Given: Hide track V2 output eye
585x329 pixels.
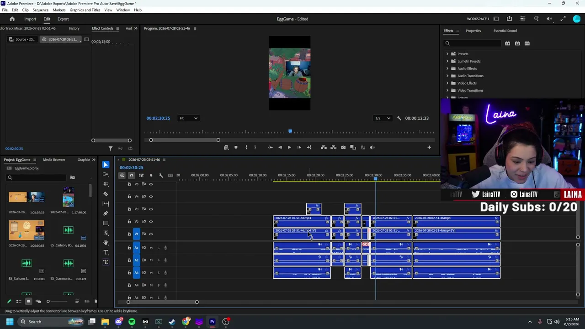Looking at the screenshot, I should click(x=151, y=222).
